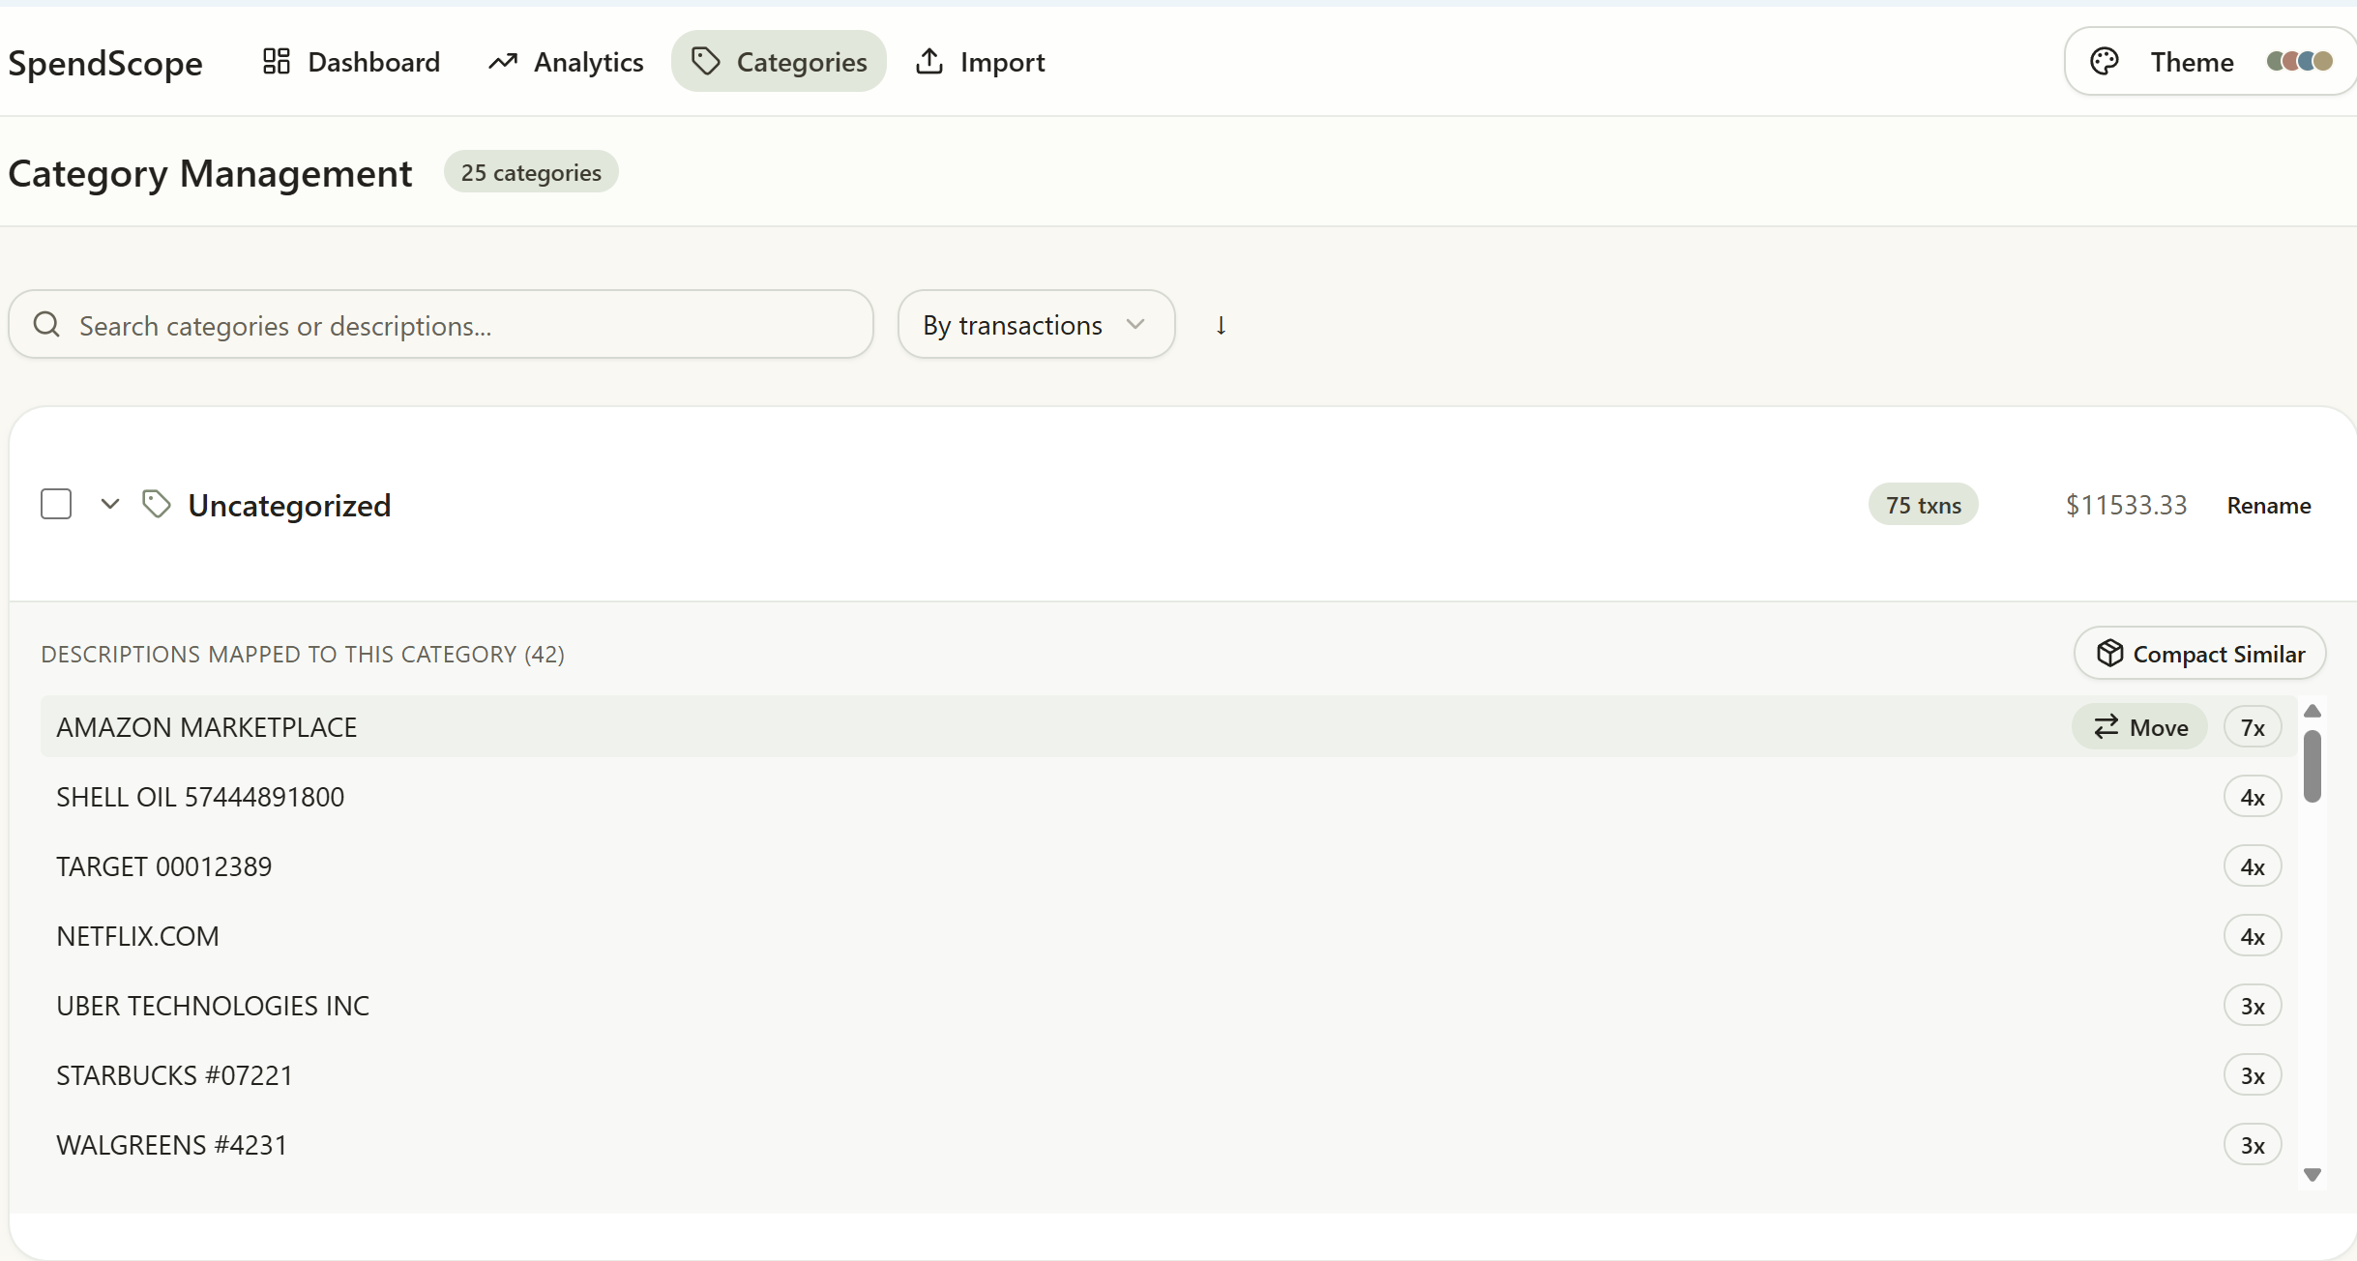Viewport: 2357px width, 1261px height.
Task: Click the Analytics trend line icon
Action: coord(503,62)
